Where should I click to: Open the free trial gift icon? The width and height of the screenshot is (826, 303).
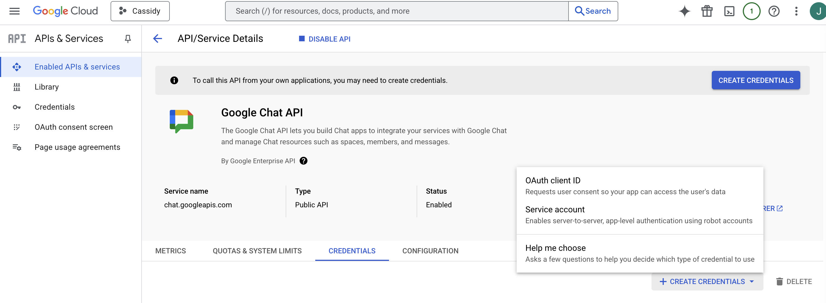click(x=707, y=11)
